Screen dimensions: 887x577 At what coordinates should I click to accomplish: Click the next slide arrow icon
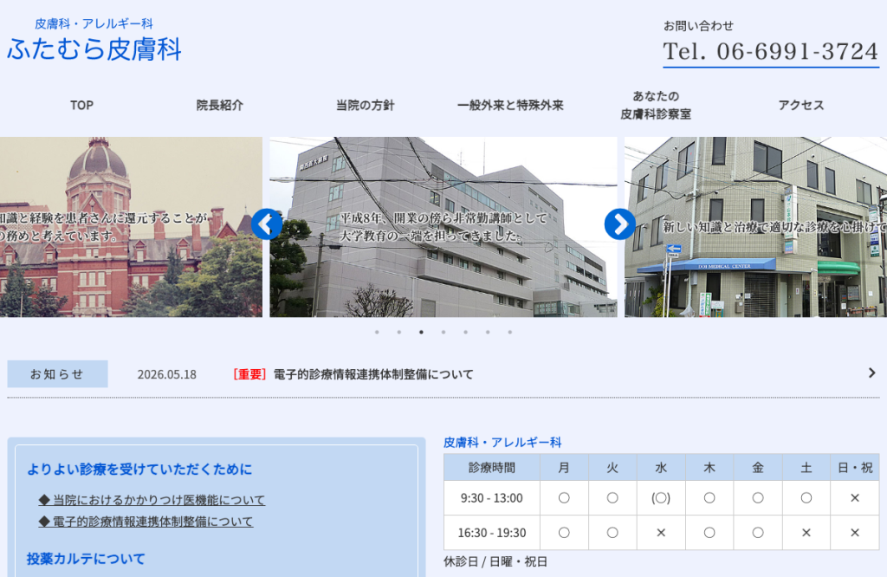(620, 224)
